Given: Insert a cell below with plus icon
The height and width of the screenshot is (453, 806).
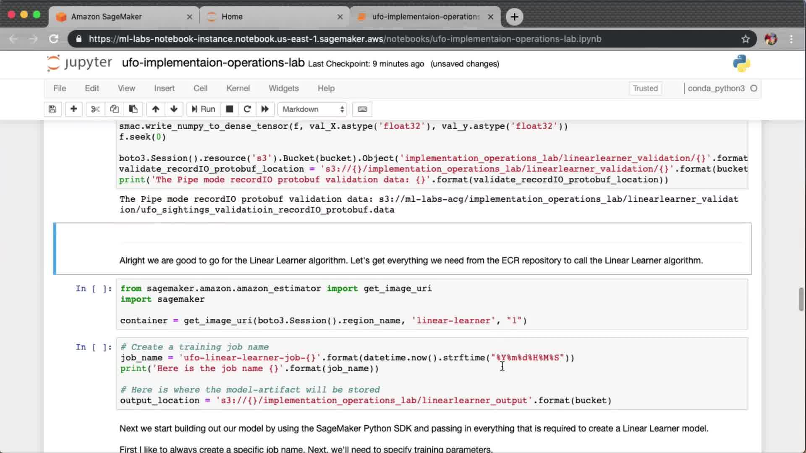Looking at the screenshot, I should point(73,109).
